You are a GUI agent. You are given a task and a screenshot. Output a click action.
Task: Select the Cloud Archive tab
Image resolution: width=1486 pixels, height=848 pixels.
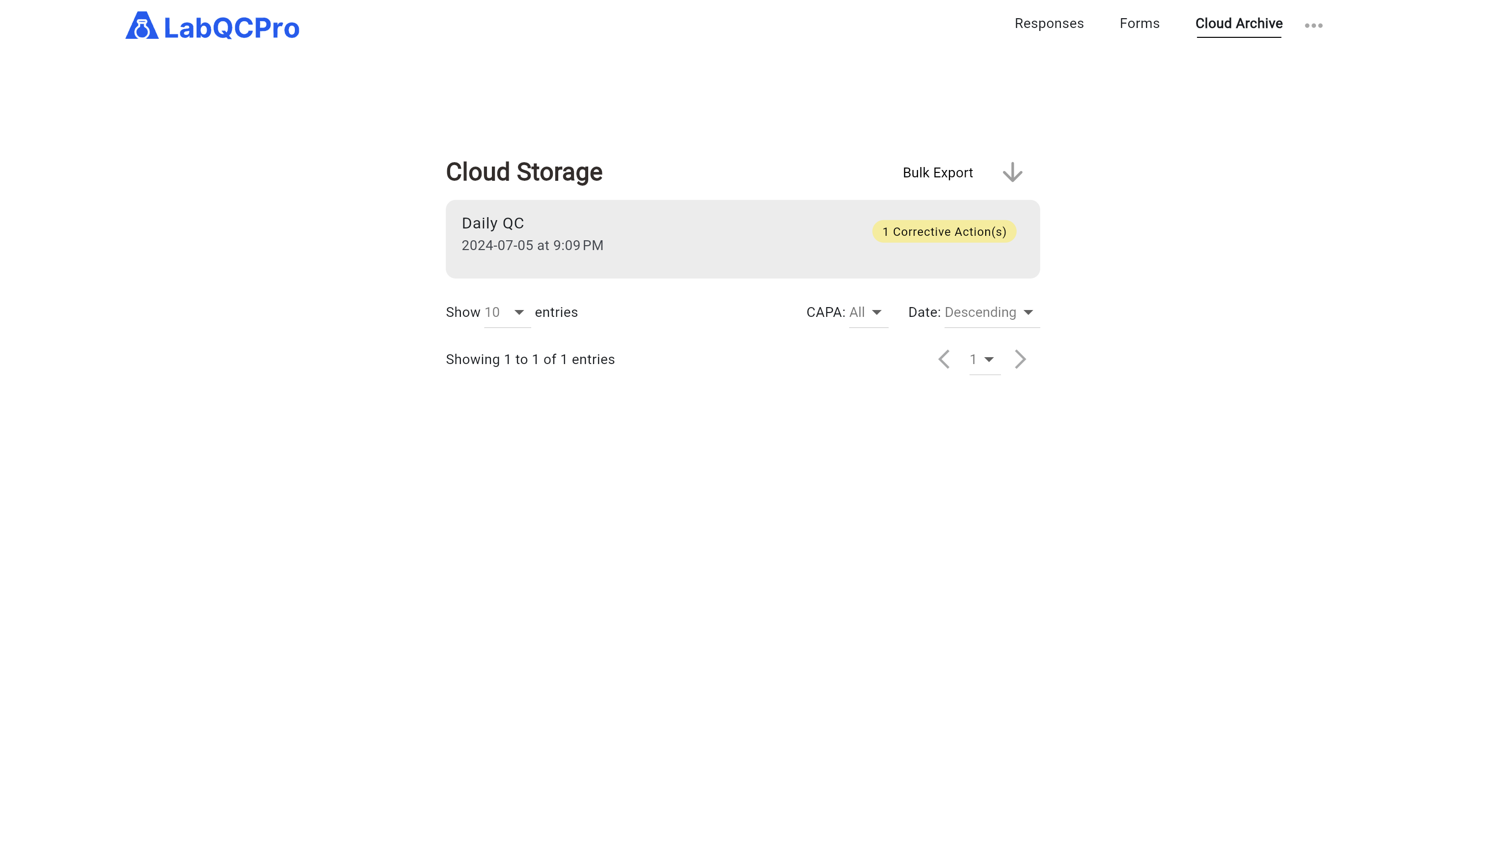click(x=1238, y=24)
